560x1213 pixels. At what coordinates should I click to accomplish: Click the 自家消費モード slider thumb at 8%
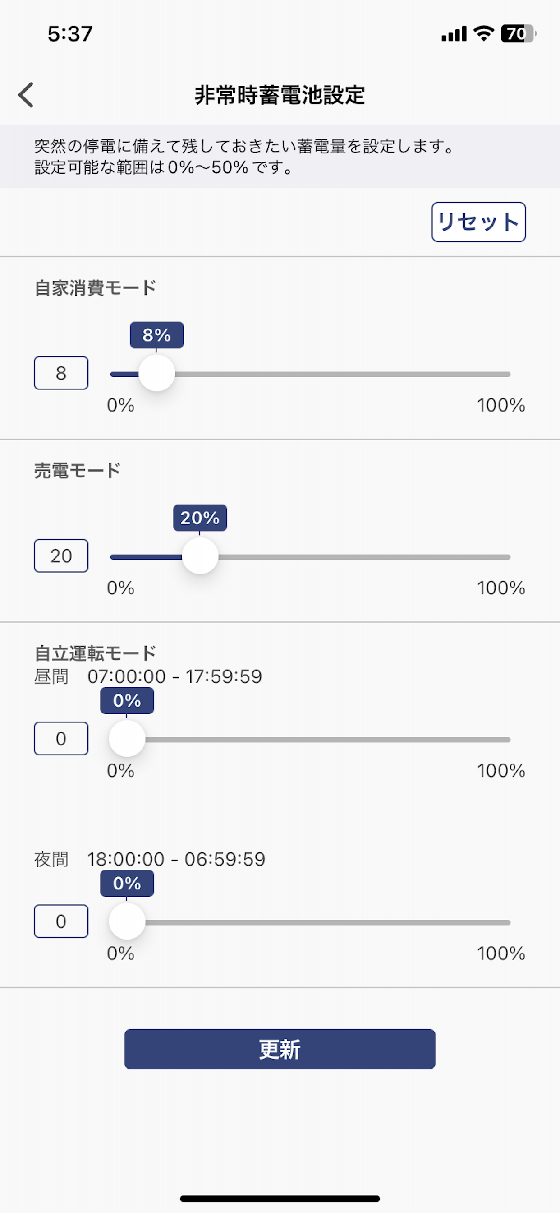pyautogui.click(x=157, y=373)
